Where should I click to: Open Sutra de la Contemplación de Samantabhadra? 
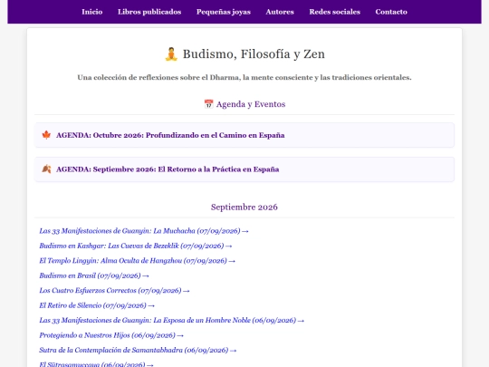[x=138, y=350]
